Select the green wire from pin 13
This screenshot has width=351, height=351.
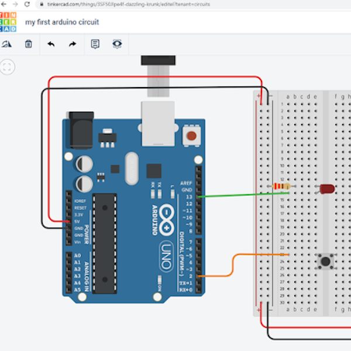tap(234, 195)
